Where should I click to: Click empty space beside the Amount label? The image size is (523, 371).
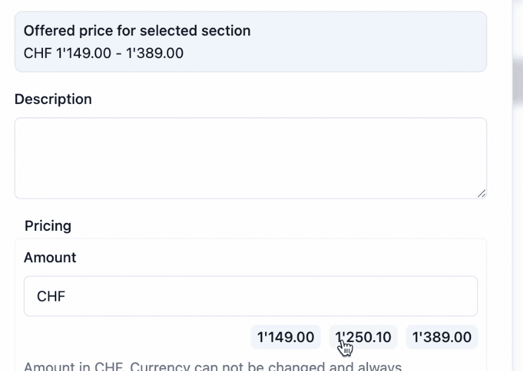(x=277, y=257)
